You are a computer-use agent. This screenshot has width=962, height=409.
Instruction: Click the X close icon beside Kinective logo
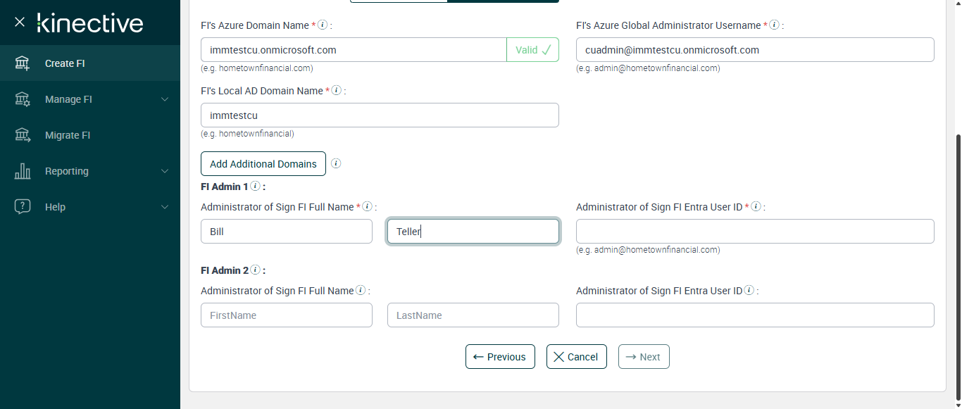point(20,22)
